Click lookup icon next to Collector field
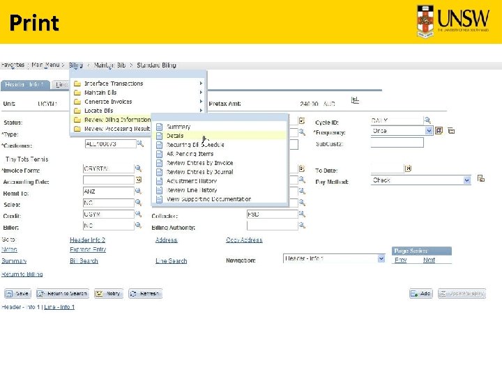The height and width of the screenshot is (376, 502). click(x=302, y=214)
